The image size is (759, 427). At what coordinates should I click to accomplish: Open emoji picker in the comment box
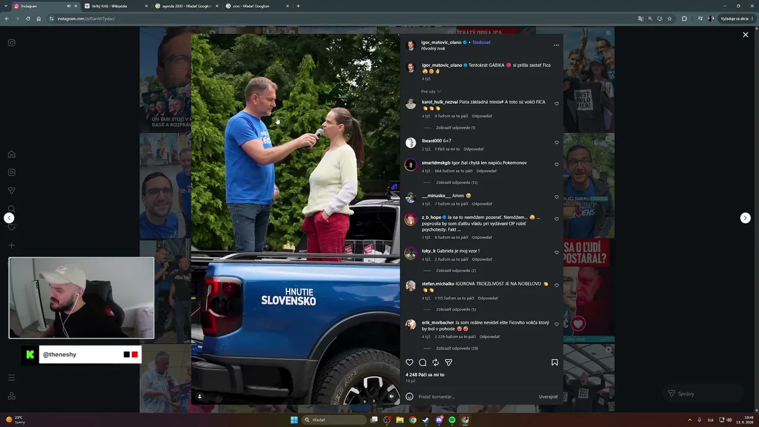pyautogui.click(x=409, y=397)
